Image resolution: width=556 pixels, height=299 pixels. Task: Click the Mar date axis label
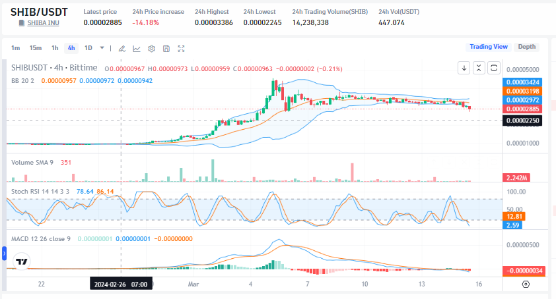click(x=193, y=284)
